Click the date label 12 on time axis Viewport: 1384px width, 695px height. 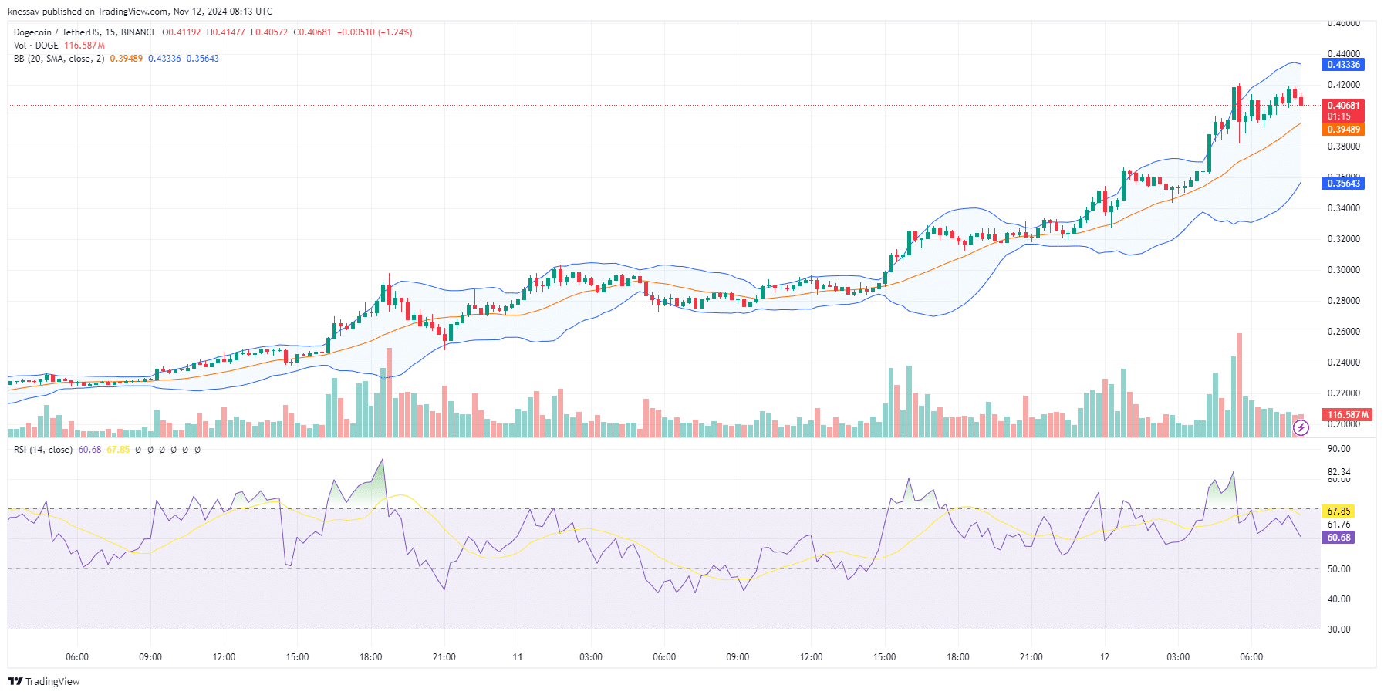pos(1105,657)
